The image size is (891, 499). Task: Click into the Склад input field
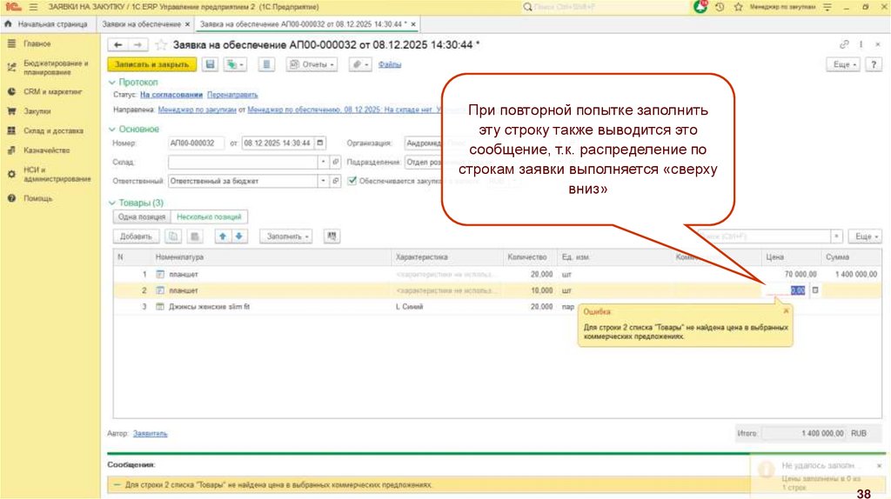coord(243,162)
